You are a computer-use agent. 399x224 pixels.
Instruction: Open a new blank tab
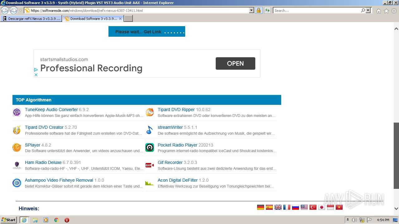[x=128, y=19]
